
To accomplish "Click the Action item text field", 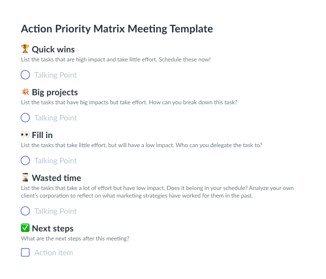I will tap(53, 252).
